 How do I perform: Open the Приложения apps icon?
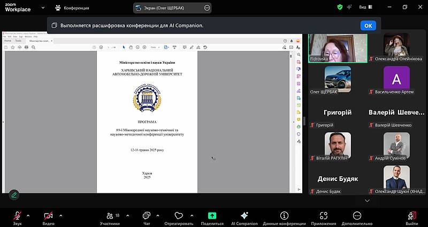click(x=323, y=215)
